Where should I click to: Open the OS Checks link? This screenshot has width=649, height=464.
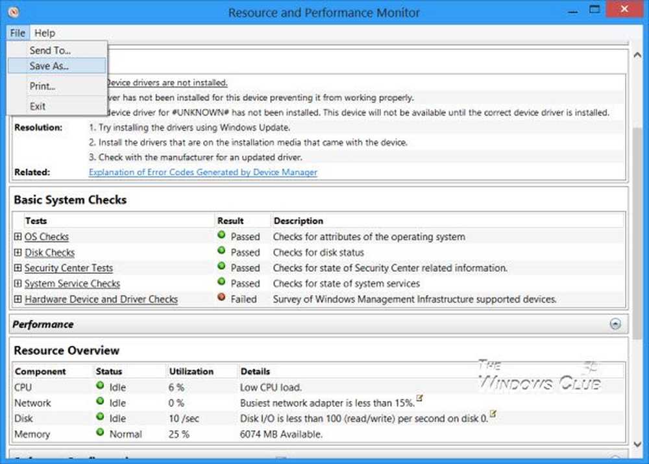tap(46, 237)
